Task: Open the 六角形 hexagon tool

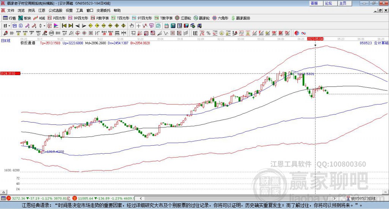Action: click(220, 18)
